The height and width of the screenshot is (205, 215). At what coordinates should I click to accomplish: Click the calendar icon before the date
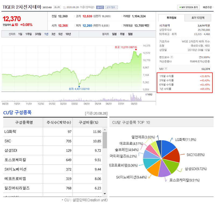click(64, 8)
